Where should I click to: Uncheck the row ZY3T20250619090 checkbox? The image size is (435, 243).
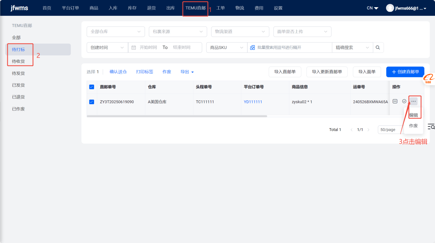coord(91,102)
